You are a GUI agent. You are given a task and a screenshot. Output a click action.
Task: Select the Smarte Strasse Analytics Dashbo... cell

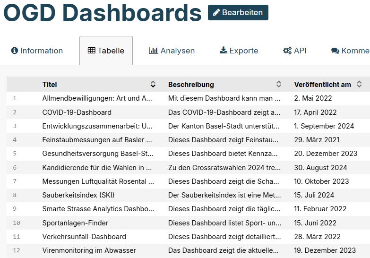98,209
